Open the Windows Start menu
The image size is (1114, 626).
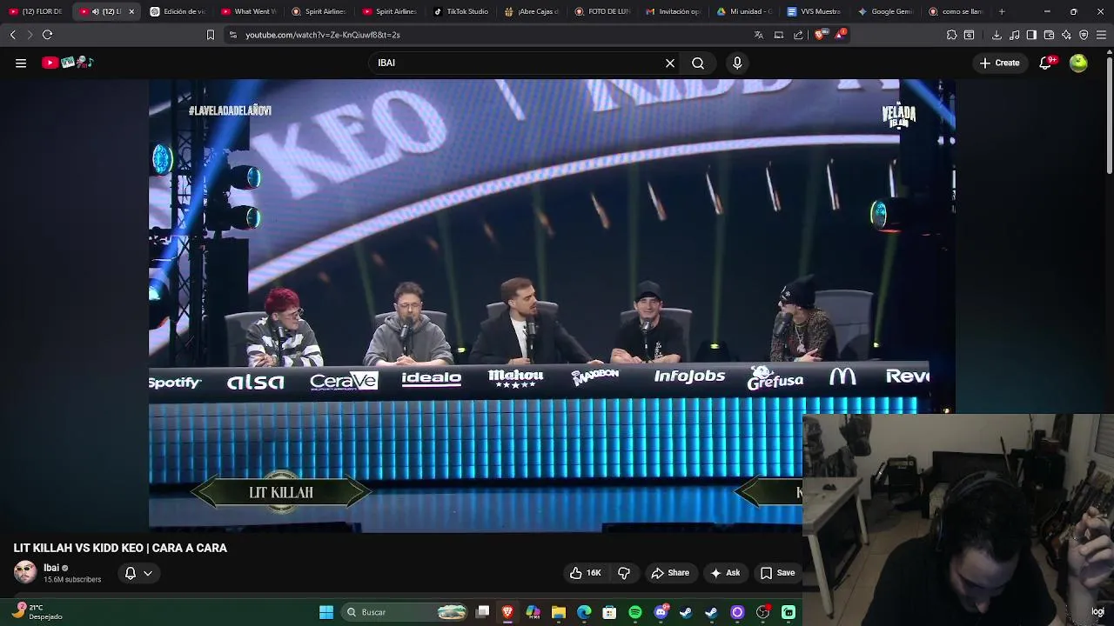point(326,612)
